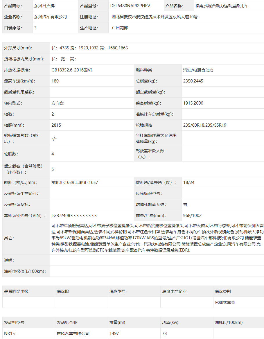Click the brand value 东风日产牌
Viewport: 264px width, 339px height.
(44, 6)
